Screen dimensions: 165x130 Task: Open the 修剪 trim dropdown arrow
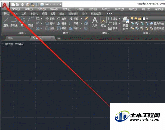click(82, 18)
